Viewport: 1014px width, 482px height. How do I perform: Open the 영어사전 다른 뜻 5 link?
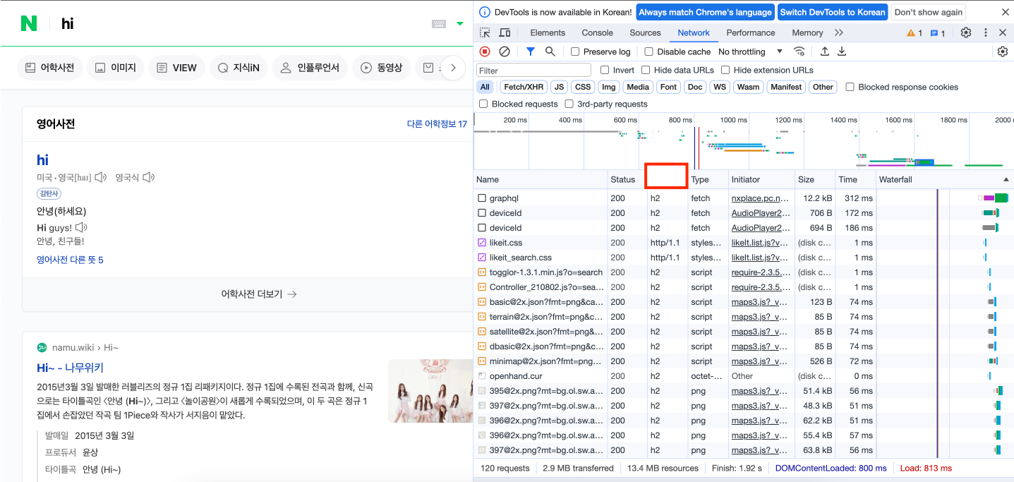point(70,260)
